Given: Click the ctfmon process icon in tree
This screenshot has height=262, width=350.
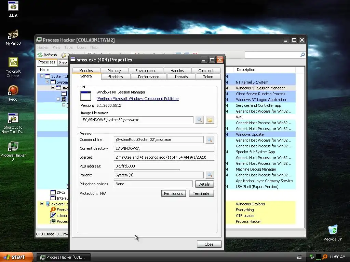Looking at the screenshot, I should point(53,216).
